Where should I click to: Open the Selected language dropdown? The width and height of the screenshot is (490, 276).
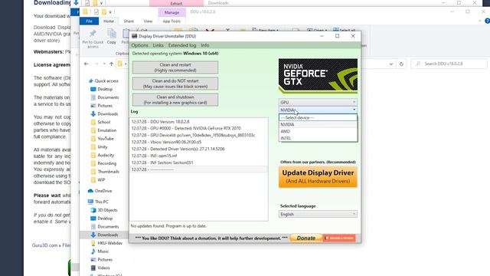(x=318, y=214)
